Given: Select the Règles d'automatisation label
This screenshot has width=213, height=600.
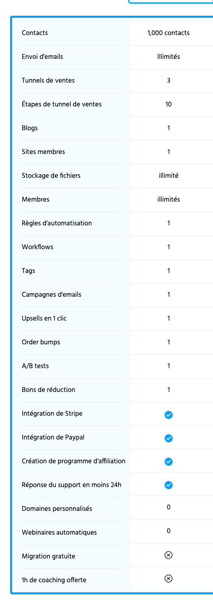Looking at the screenshot, I should [57, 223].
